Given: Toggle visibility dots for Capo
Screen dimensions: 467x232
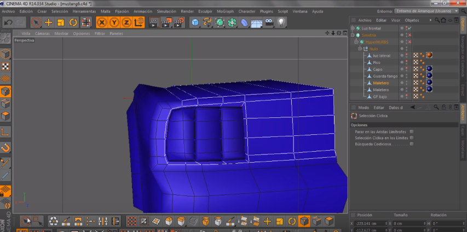Looking at the screenshot, I should 406,69.
